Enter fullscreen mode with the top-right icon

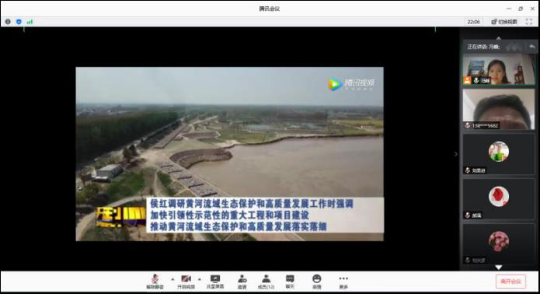[529, 22]
